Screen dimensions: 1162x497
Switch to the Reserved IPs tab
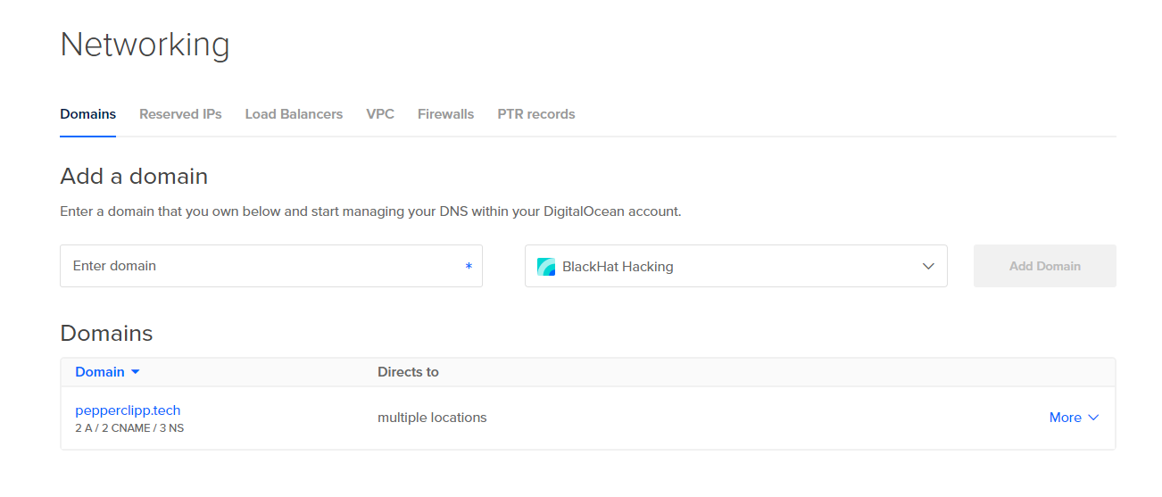180,114
